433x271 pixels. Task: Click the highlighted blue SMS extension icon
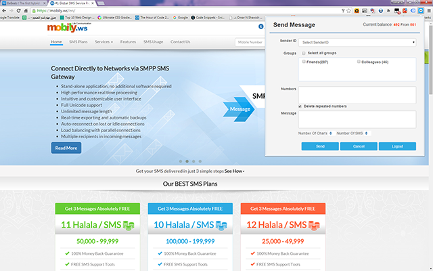click(421, 11)
